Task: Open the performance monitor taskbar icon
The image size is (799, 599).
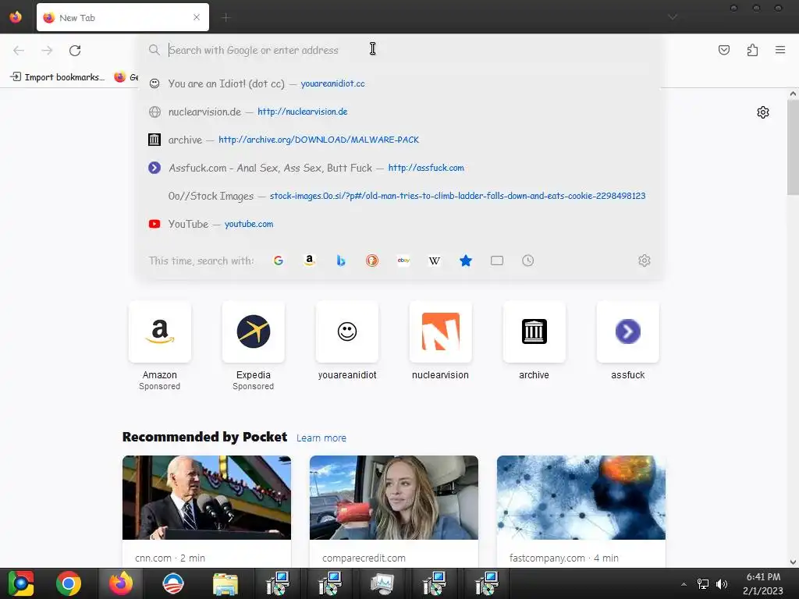Action: coord(382,583)
